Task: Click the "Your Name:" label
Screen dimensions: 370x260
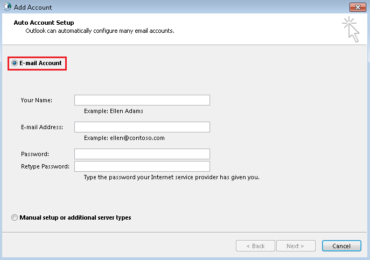Action: (37, 100)
